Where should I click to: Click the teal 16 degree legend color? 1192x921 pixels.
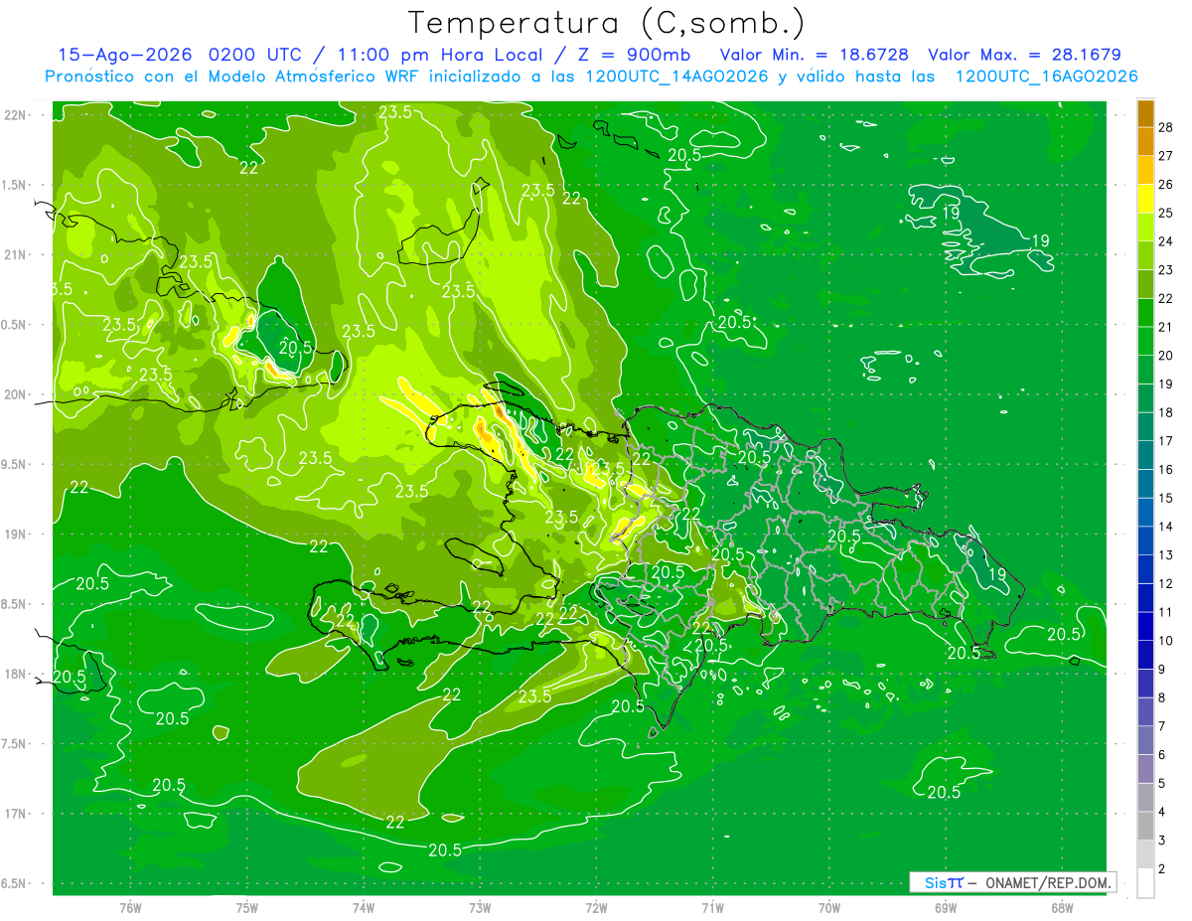[x=1145, y=456]
